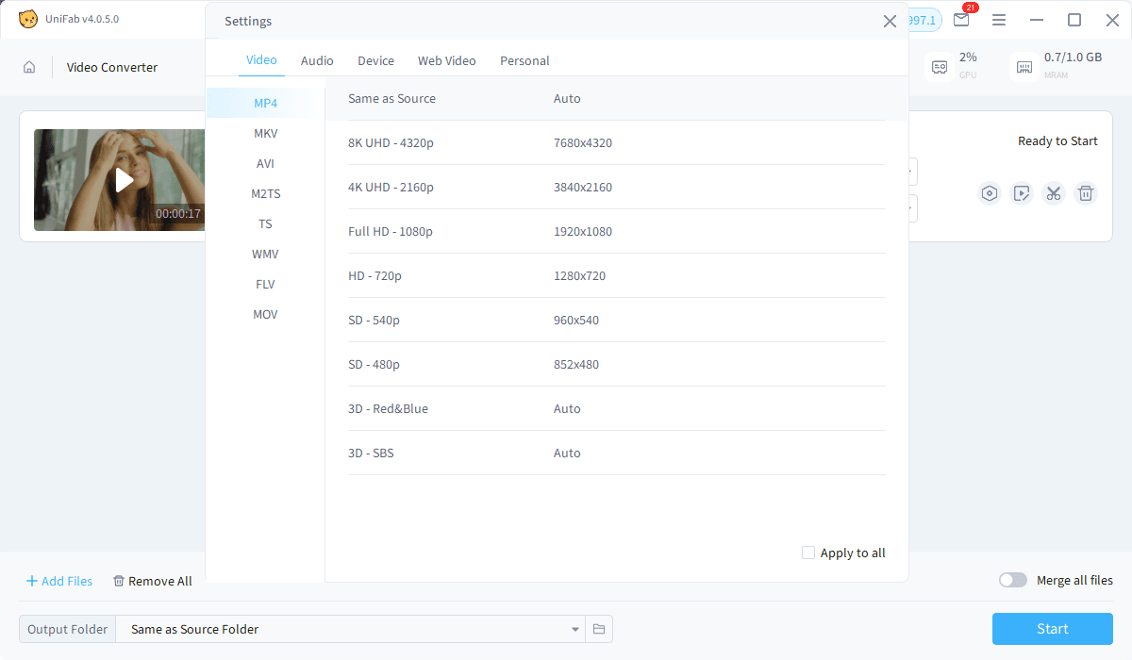Switch to the Audio settings tab
Screen dimensions: 1132x660
pyautogui.click(x=317, y=60)
